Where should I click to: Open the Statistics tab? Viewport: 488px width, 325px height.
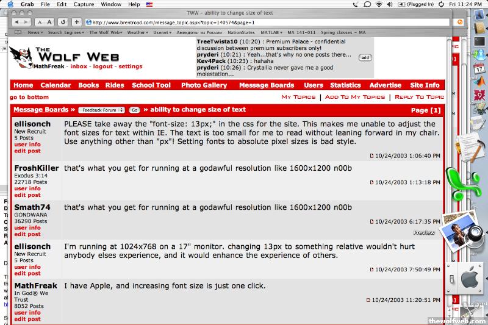coord(345,85)
